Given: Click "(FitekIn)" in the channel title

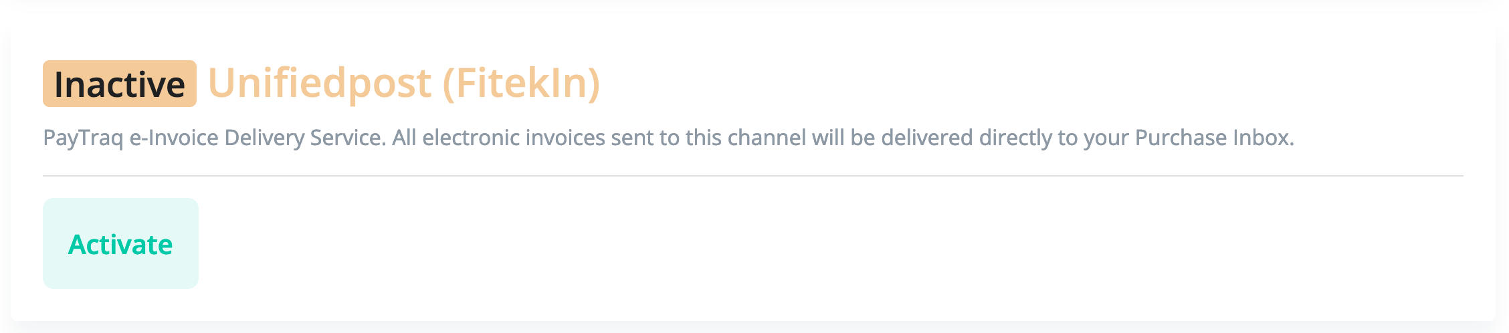Looking at the screenshot, I should point(521,84).
